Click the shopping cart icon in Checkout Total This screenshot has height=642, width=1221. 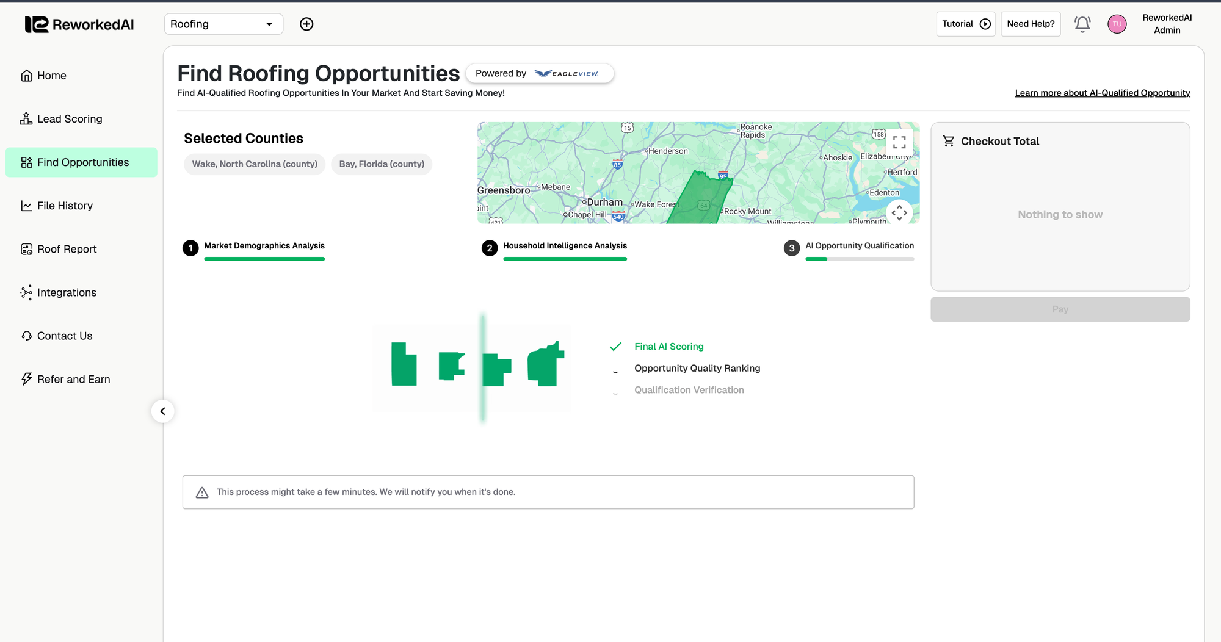949,141
